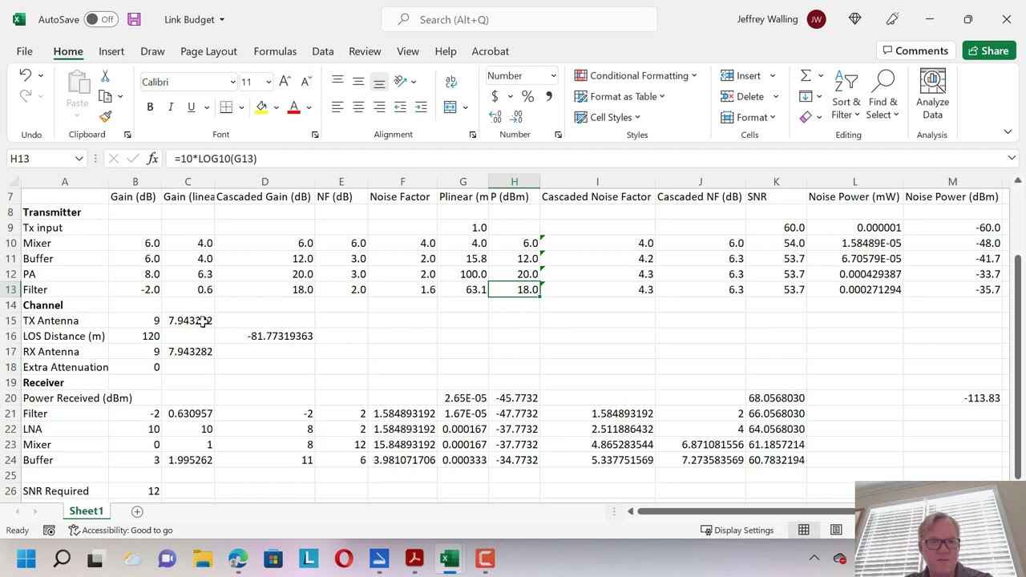Open the Borders dropdown arrow
Screen dimensions: 1026x577
click(x=241, y=107)
